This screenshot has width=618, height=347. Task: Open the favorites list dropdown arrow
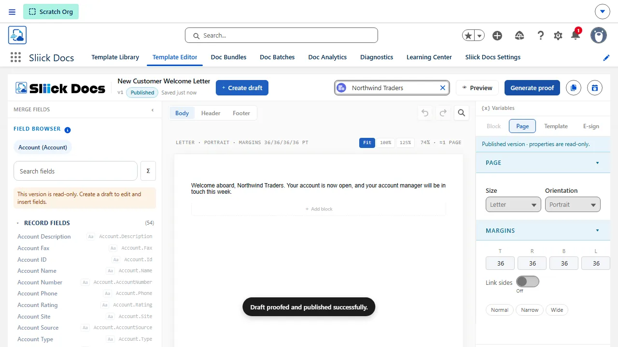click(x=479, y=36)
